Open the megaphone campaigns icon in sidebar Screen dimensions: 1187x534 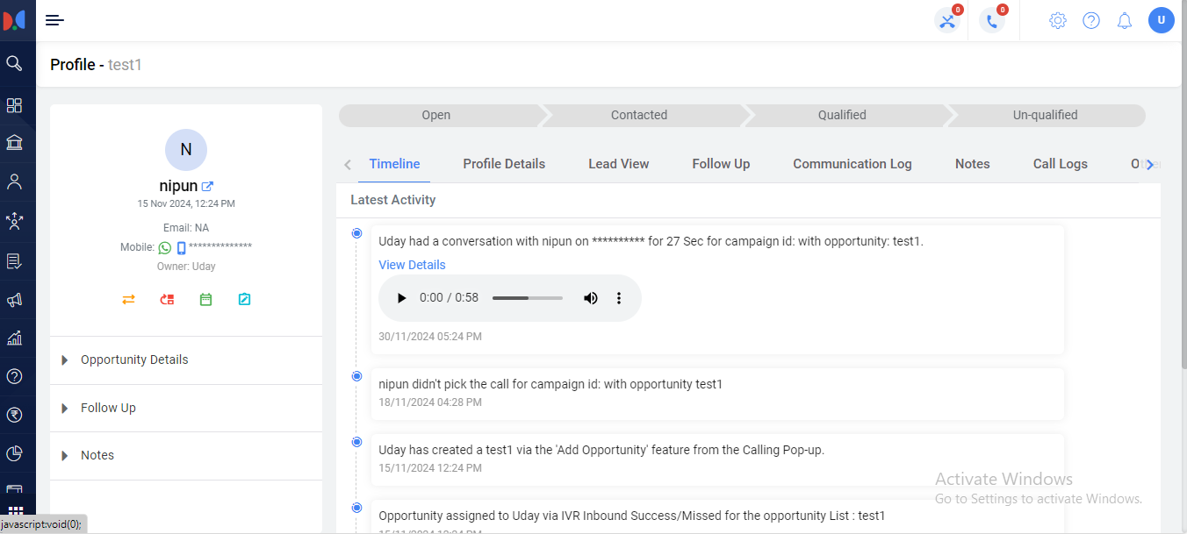[x=14, y=300]
